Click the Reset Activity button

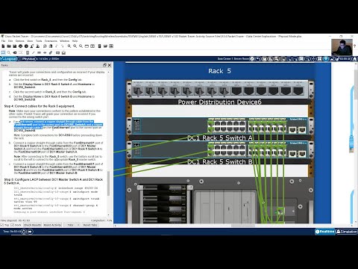pyautogui.click(x=52, y=225)
